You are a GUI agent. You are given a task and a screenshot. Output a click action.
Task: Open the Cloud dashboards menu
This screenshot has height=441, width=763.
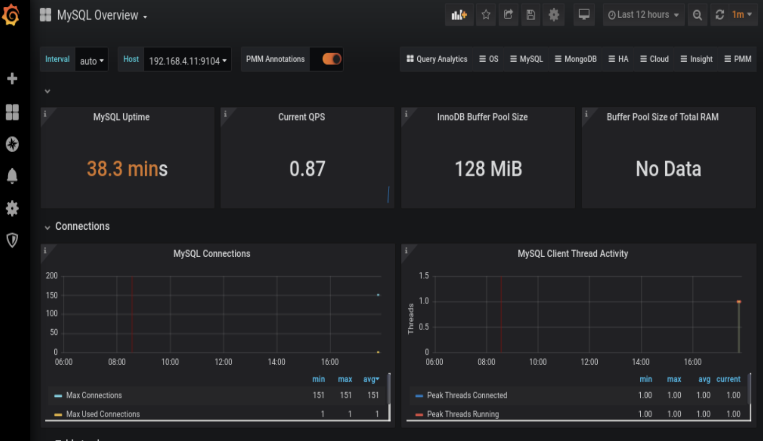pos(654,59)
